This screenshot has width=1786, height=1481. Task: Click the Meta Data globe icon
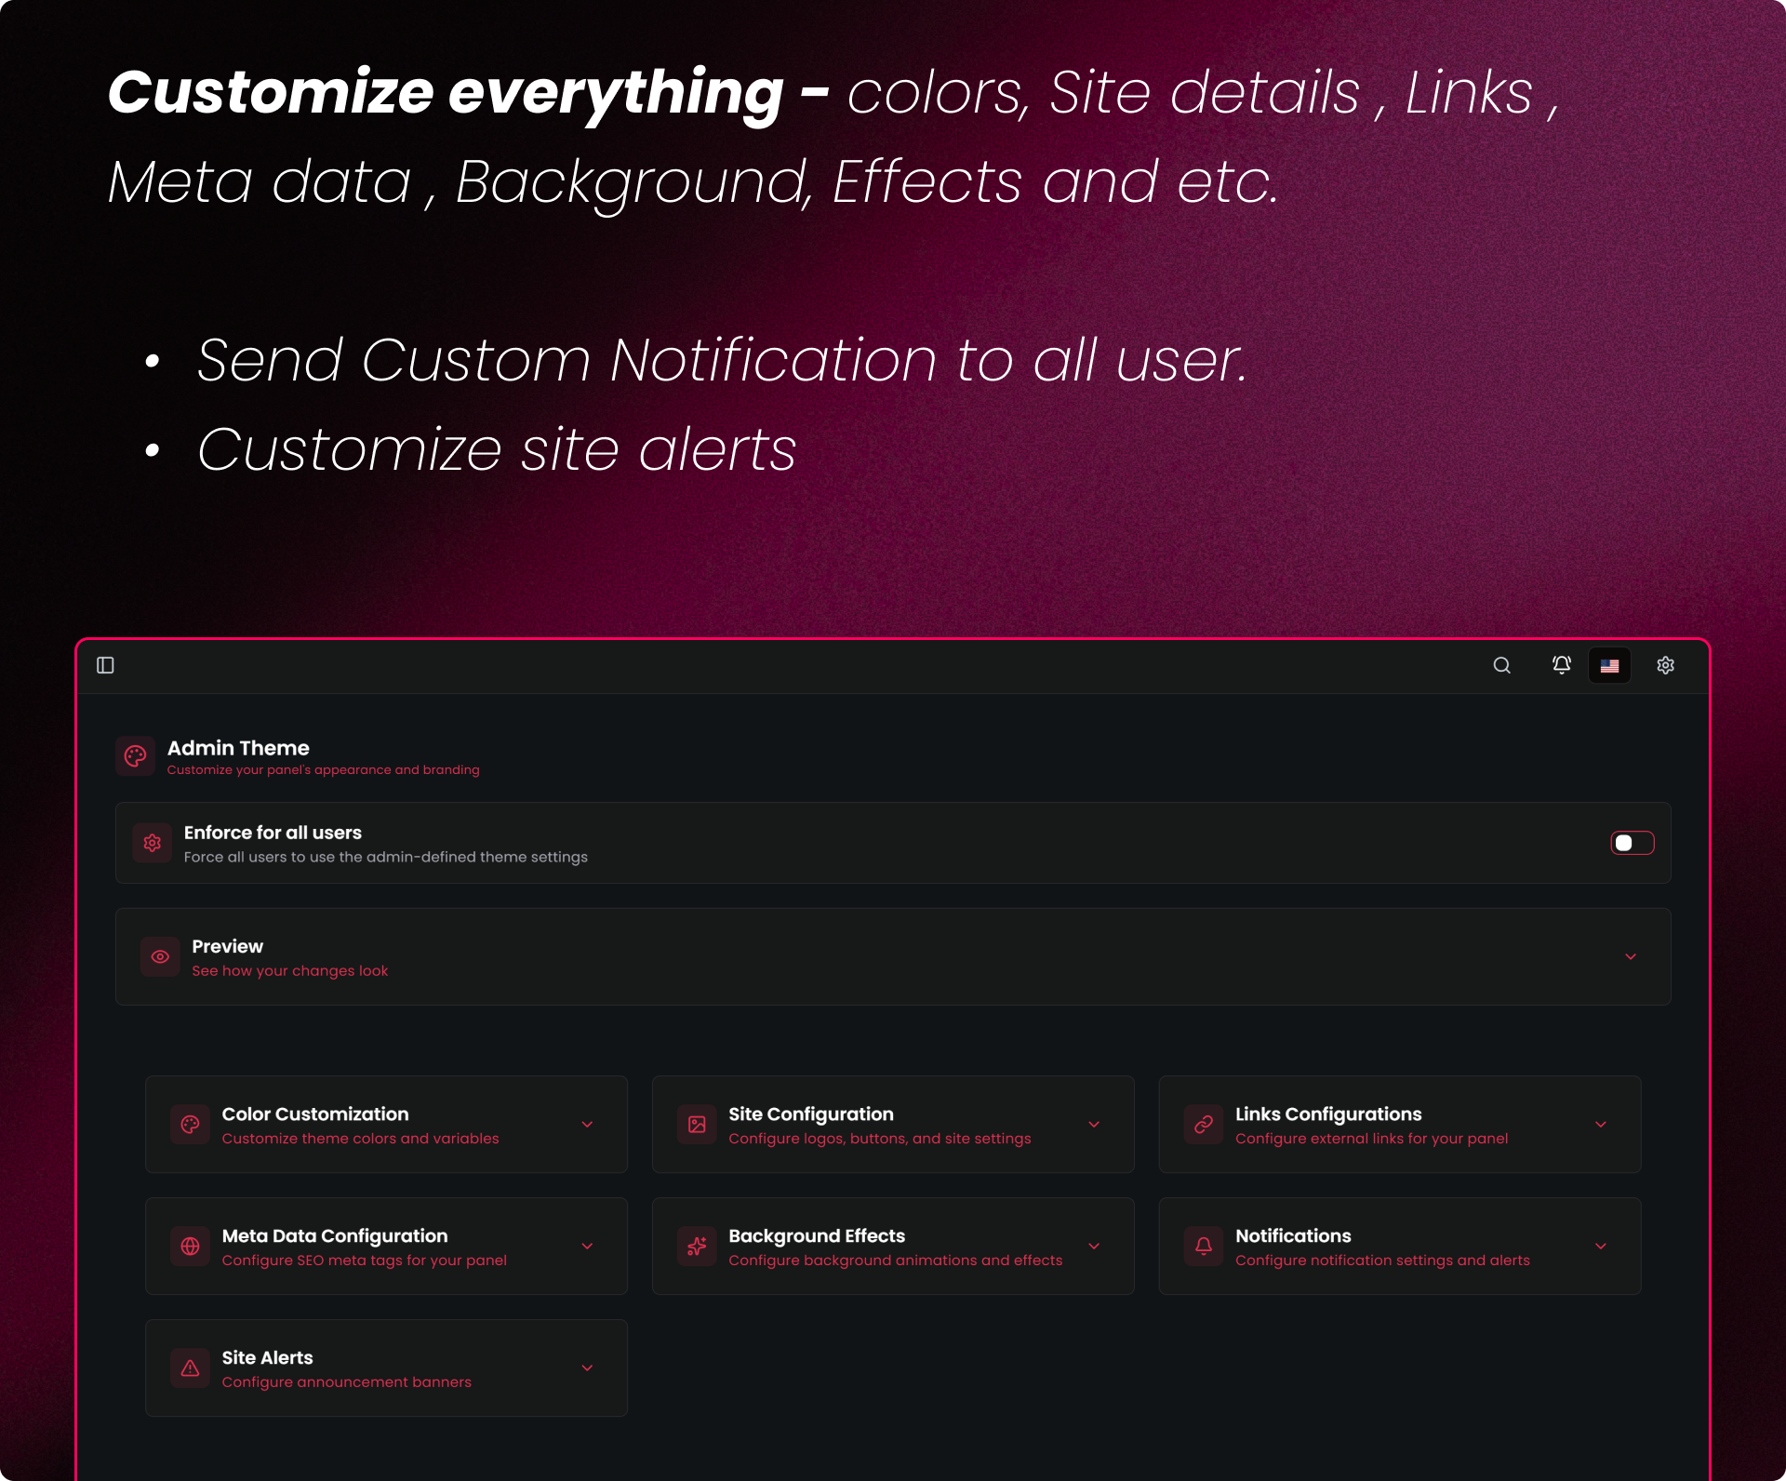point(190,1247)
